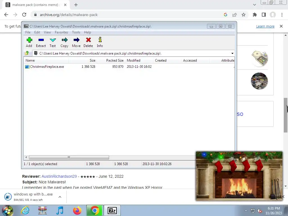
Task: Extract the selected archive file
Action: click(41, 42)
